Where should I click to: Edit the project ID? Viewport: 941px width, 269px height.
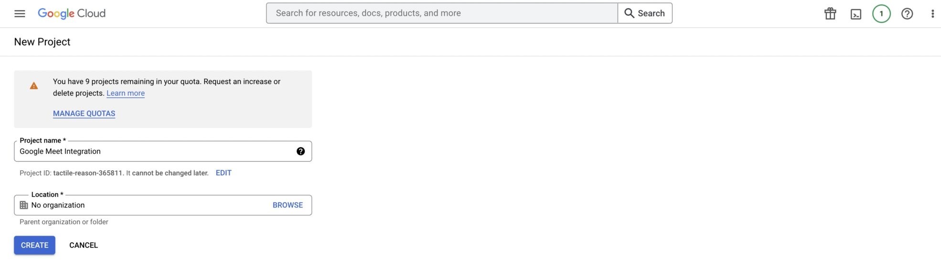click(x=224, y=173)
